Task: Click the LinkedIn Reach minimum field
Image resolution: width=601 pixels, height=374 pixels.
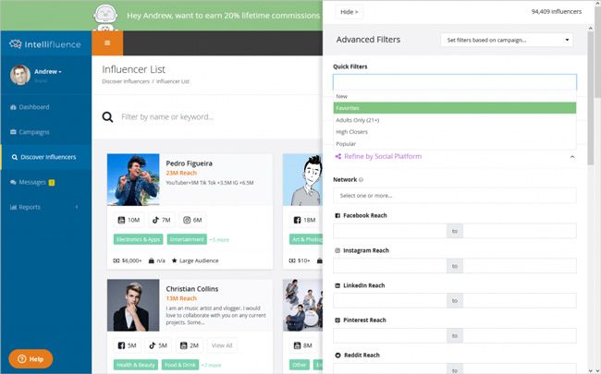Action: pyautogui.click(x=390, y=301)
